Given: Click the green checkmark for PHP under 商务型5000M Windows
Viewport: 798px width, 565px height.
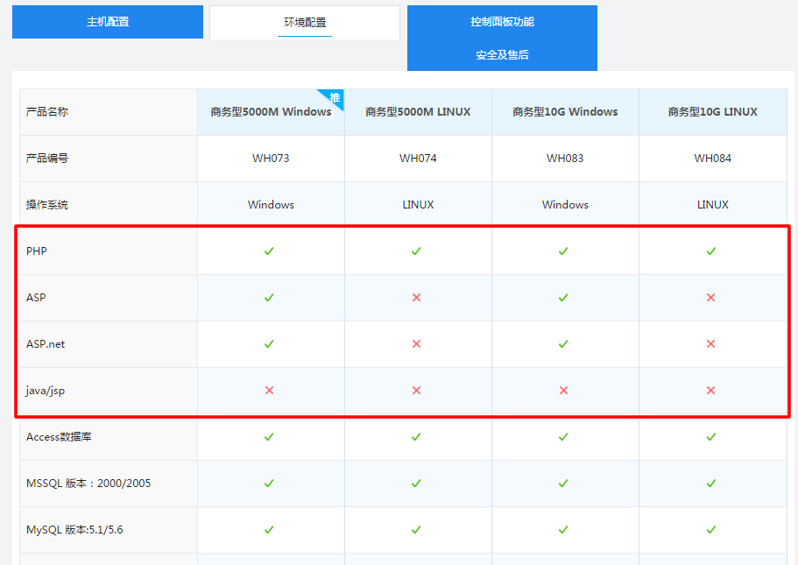Looking at the screenshot, I should (269, 251).
